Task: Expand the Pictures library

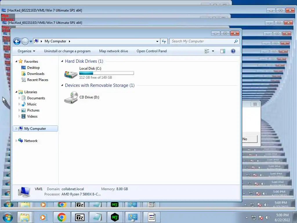Action: click(x=19, y=110)
